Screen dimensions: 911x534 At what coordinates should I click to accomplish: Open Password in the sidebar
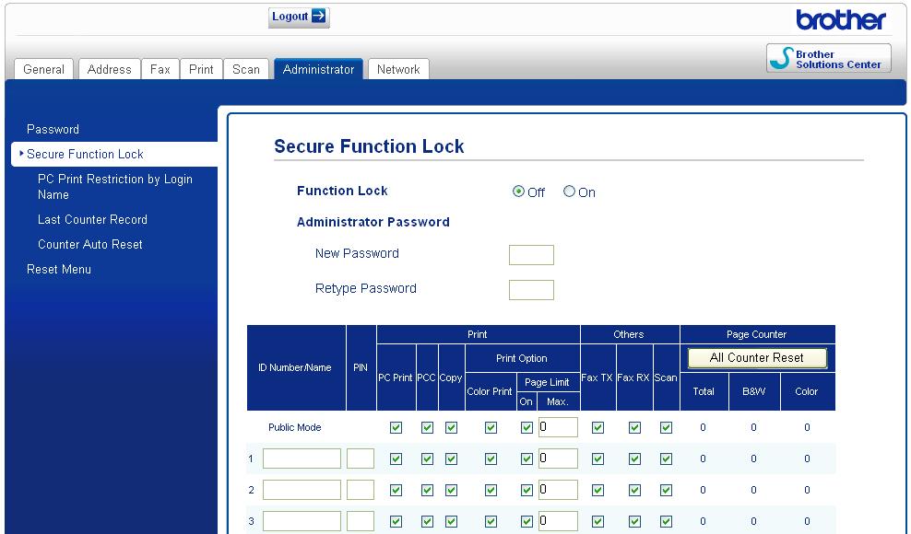53,129
